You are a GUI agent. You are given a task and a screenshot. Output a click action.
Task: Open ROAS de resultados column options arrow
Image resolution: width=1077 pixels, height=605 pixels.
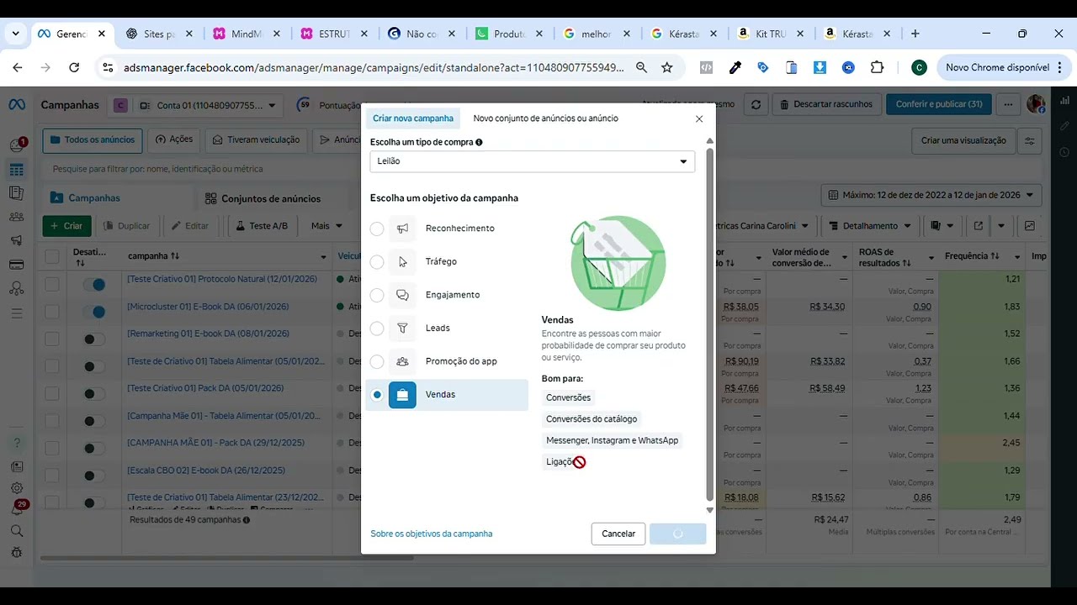931,257
